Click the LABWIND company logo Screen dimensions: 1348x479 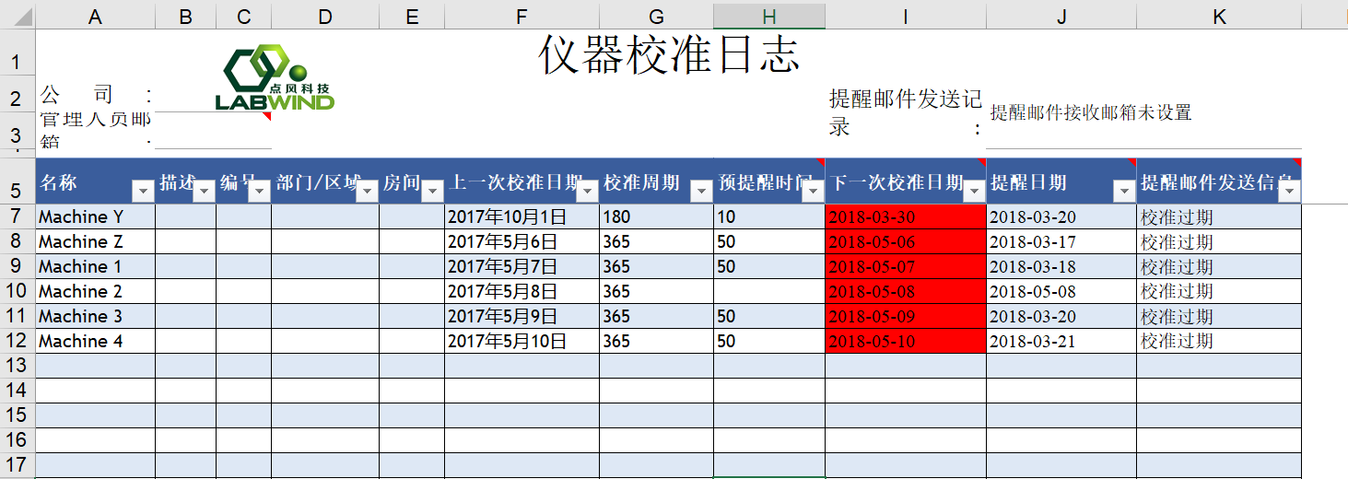(275, 78)
